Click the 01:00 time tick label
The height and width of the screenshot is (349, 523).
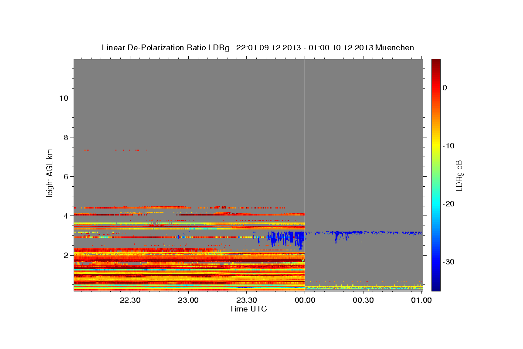pos(421,300)
